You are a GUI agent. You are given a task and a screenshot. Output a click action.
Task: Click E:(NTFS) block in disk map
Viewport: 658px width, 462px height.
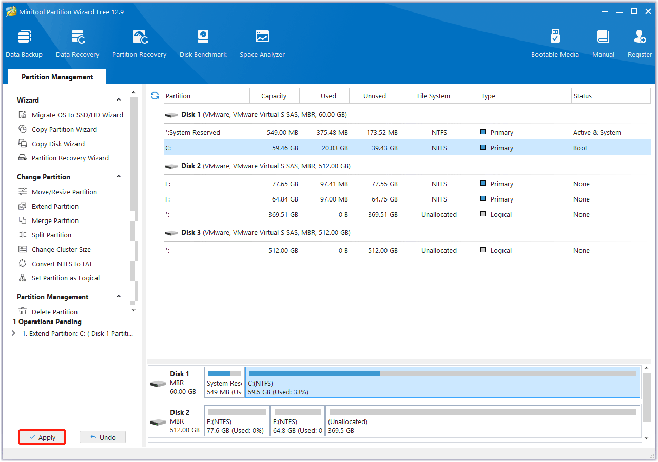pyautogui.click(x=237, y=420)
